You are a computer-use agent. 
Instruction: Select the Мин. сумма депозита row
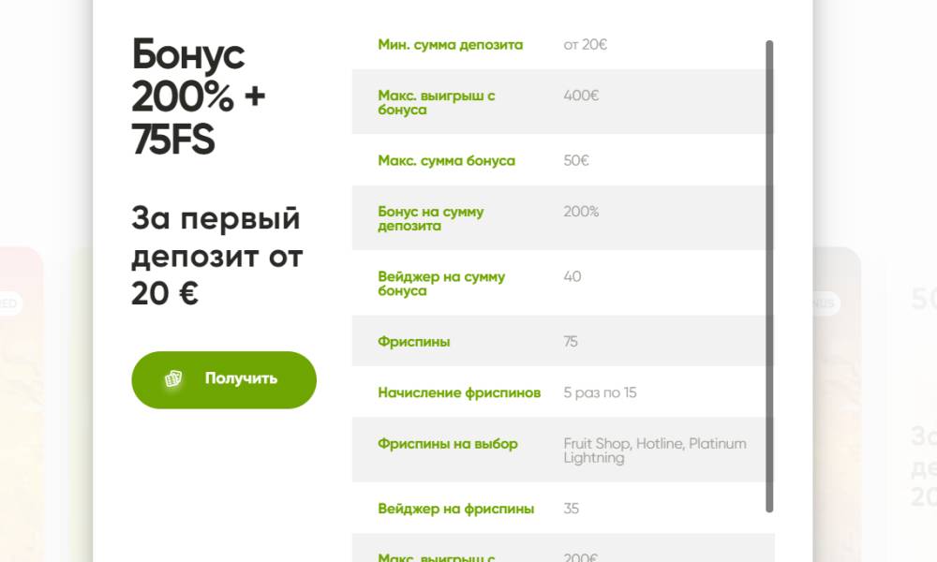(x=563, y=45)
